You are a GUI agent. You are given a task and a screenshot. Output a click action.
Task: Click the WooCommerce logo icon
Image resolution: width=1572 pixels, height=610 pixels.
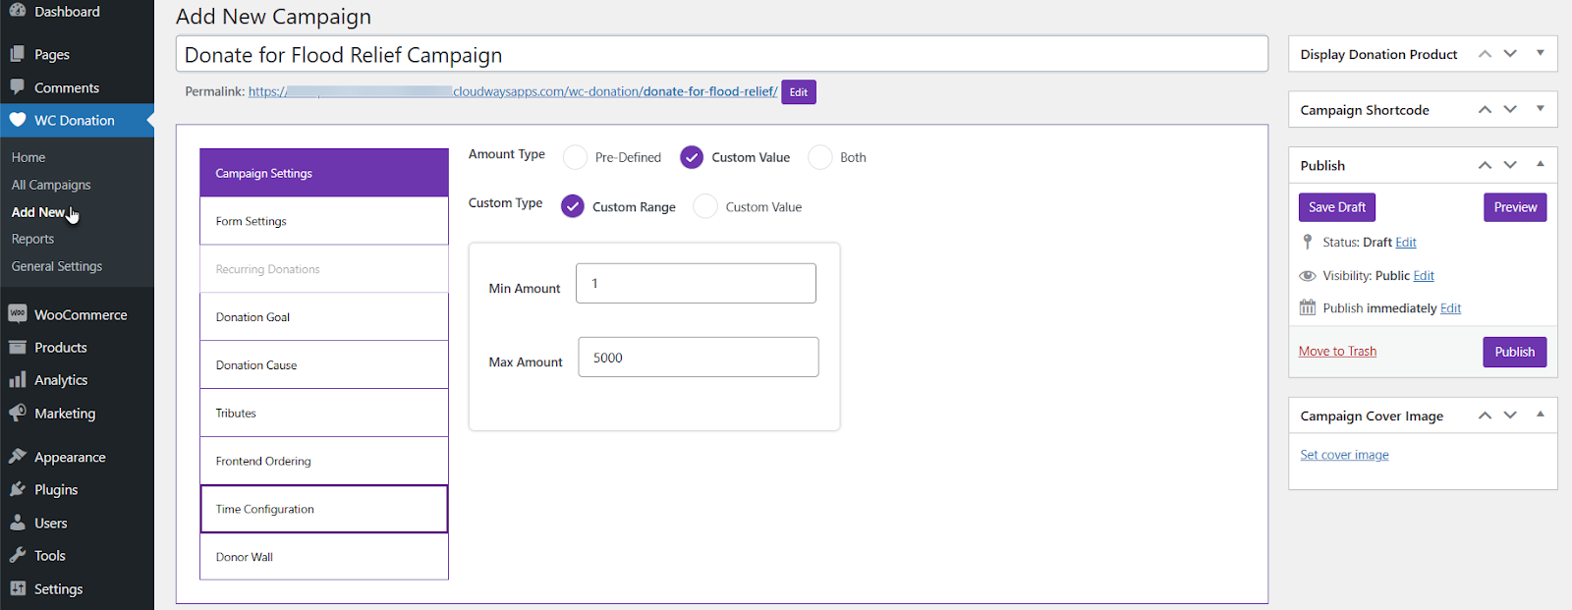click(x=17, y=314)
